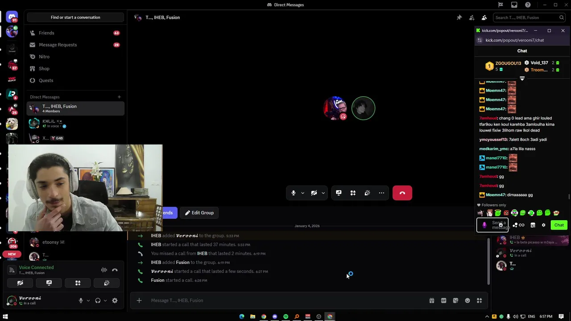Open the soundboard in call controls
The width and height of the screenshot is (571, 321).
click(367, 193)
